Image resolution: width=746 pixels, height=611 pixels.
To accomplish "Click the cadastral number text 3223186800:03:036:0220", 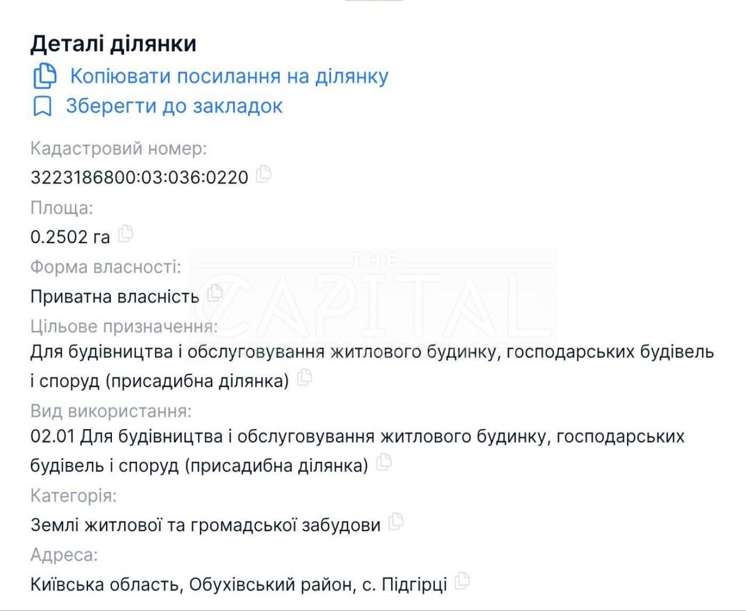I will 139,177.
